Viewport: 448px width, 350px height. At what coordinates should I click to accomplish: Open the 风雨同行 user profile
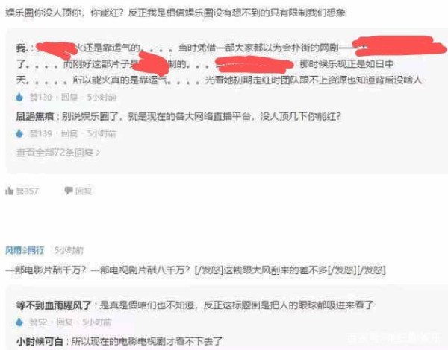pos(25,250)
